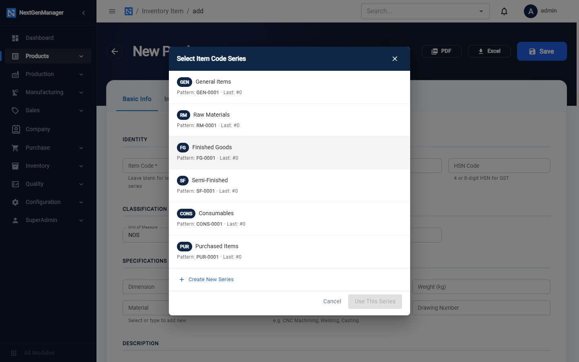
Task: Go back using the arrow button
Action: click(x=115, y=51)
